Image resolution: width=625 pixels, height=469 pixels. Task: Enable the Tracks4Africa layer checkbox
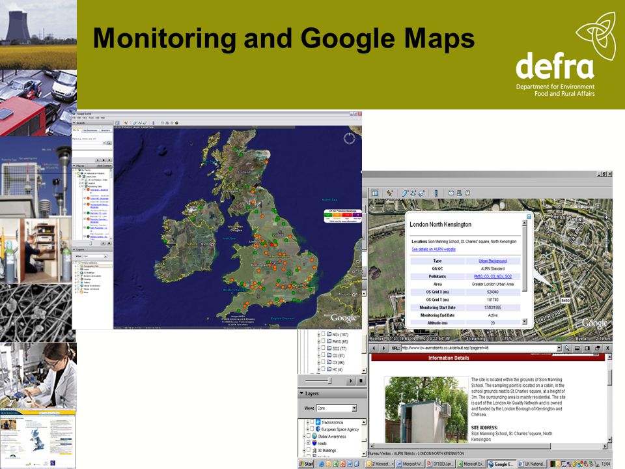pyautogui.click(x=312, y=422)
